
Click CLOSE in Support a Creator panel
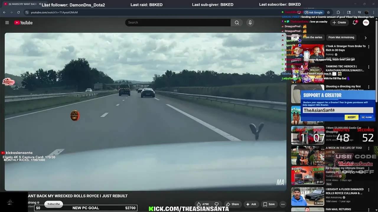pos(367,117)
